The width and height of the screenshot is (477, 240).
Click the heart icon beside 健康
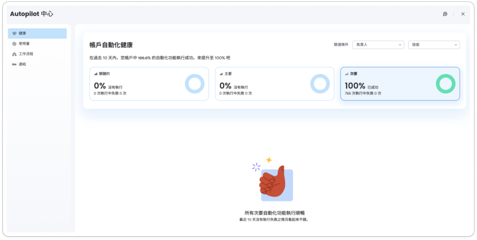[x=14, y=33]
